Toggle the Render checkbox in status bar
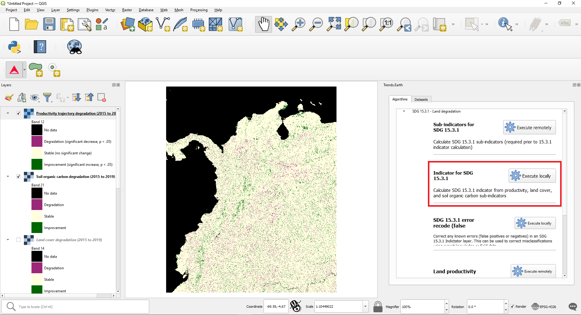 512,307
